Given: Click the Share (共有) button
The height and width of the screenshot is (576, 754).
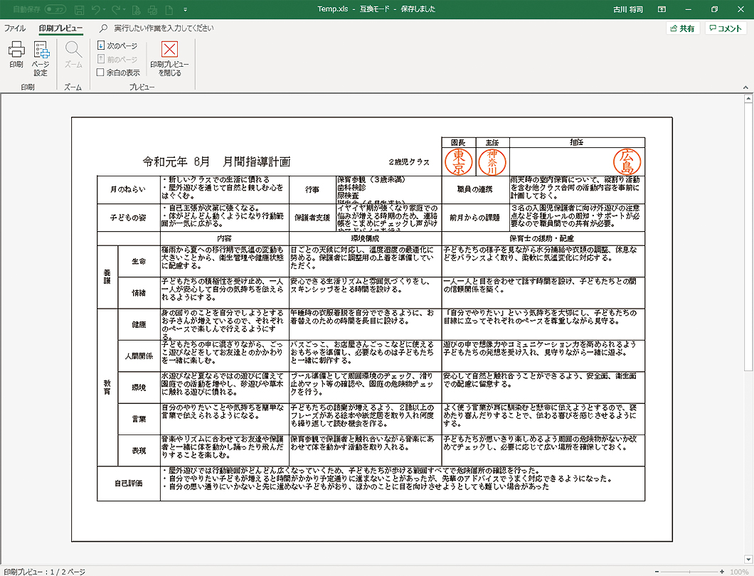Looking at the screenshot, I should pyautogui.click(x=681, y=28).
